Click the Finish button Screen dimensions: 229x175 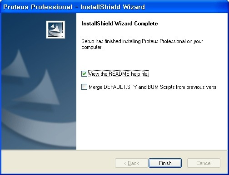point(165,163)
